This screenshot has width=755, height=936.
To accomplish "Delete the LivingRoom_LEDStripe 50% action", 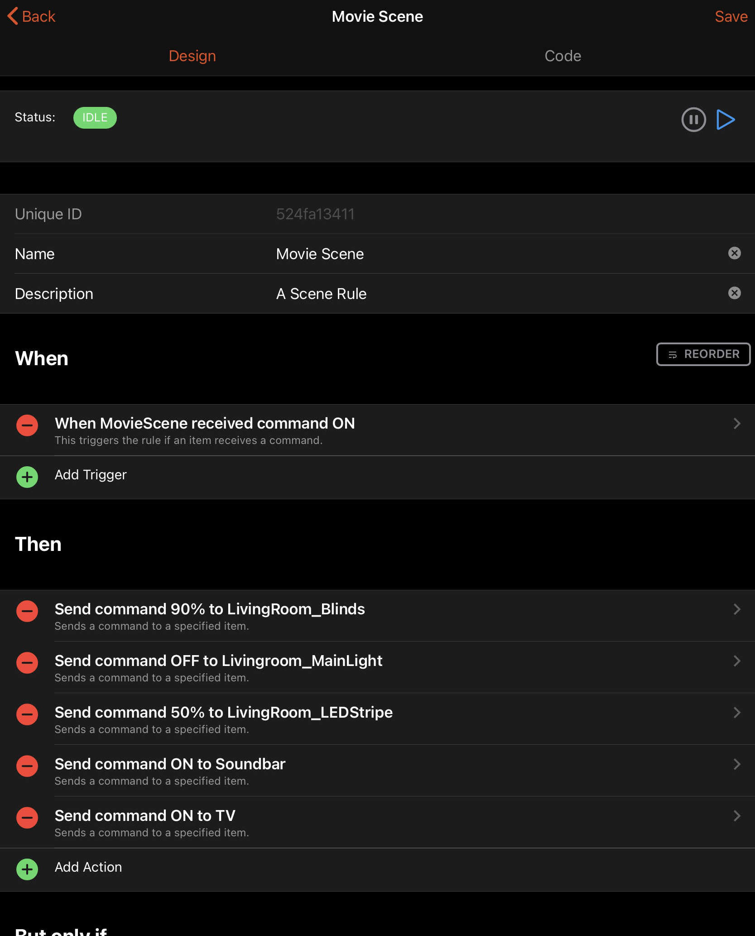I will point(27,714).
